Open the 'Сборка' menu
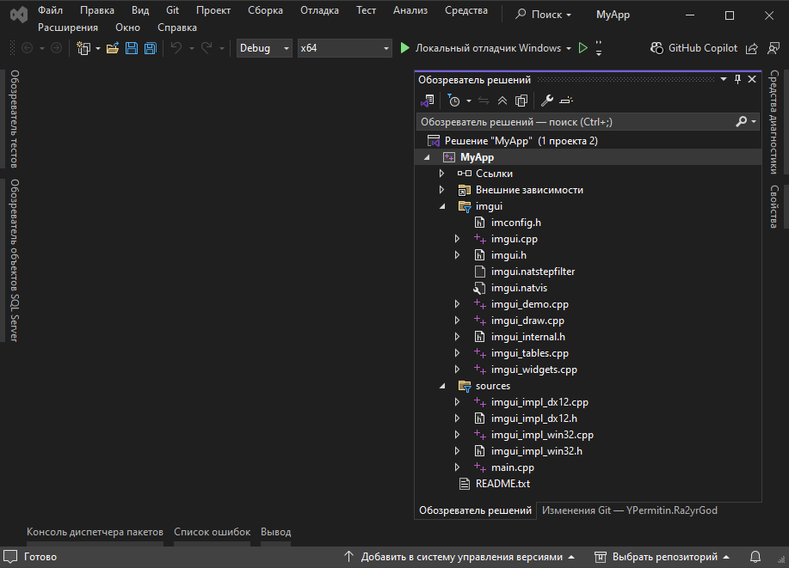 pos(265,10)
